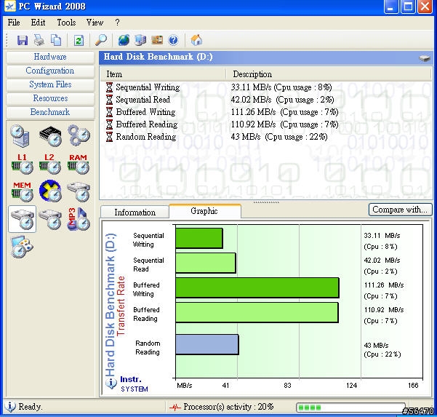Screen dimensions: 437x417
Task: Click the DirectX benchmark icon with yellow X
Action: pos(50,191)
